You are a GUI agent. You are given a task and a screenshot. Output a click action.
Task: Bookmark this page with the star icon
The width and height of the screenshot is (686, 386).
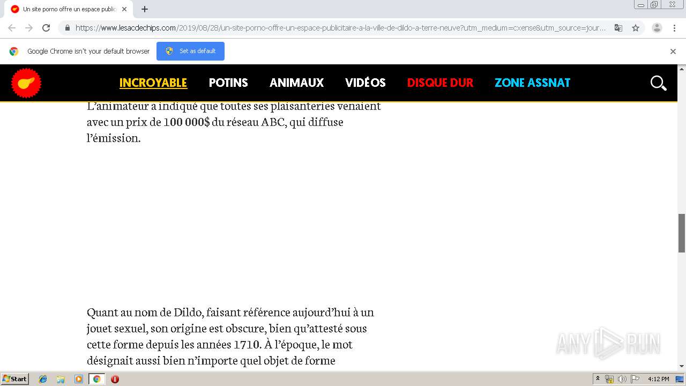(x=636, y=28)
